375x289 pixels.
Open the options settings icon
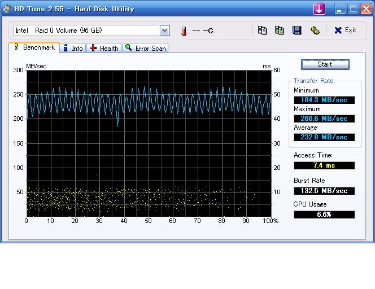click(x=315, y=30)
